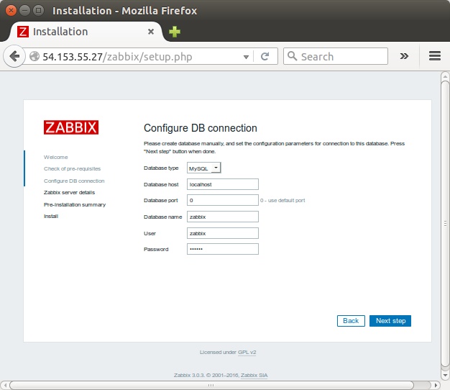This screenshot has height=390, width=450.
Task: Click the ZABBIX logo
Action: [x=71, y=127]
